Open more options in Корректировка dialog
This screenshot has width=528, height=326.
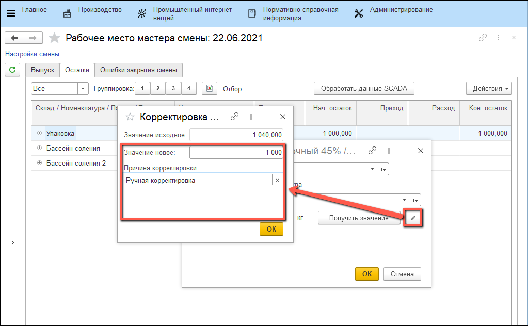coord(251,117)
